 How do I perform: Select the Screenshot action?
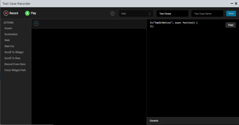(11, 34)
